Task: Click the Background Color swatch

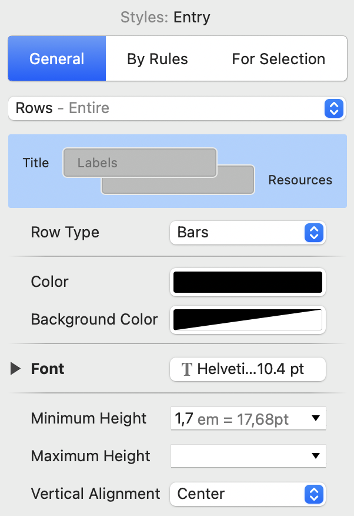Action: point(247,320)
